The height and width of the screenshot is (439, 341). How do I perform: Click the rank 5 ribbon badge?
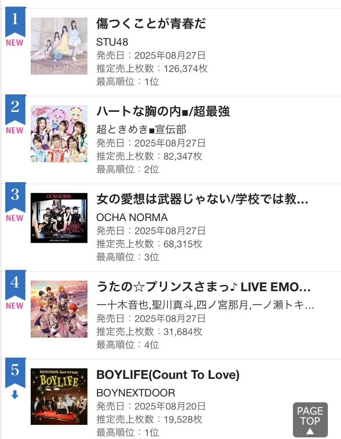15,371
